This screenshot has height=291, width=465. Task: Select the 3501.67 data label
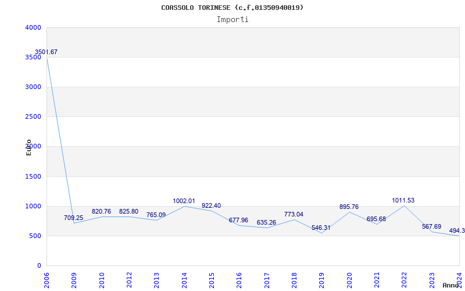(x=46, y=52)
